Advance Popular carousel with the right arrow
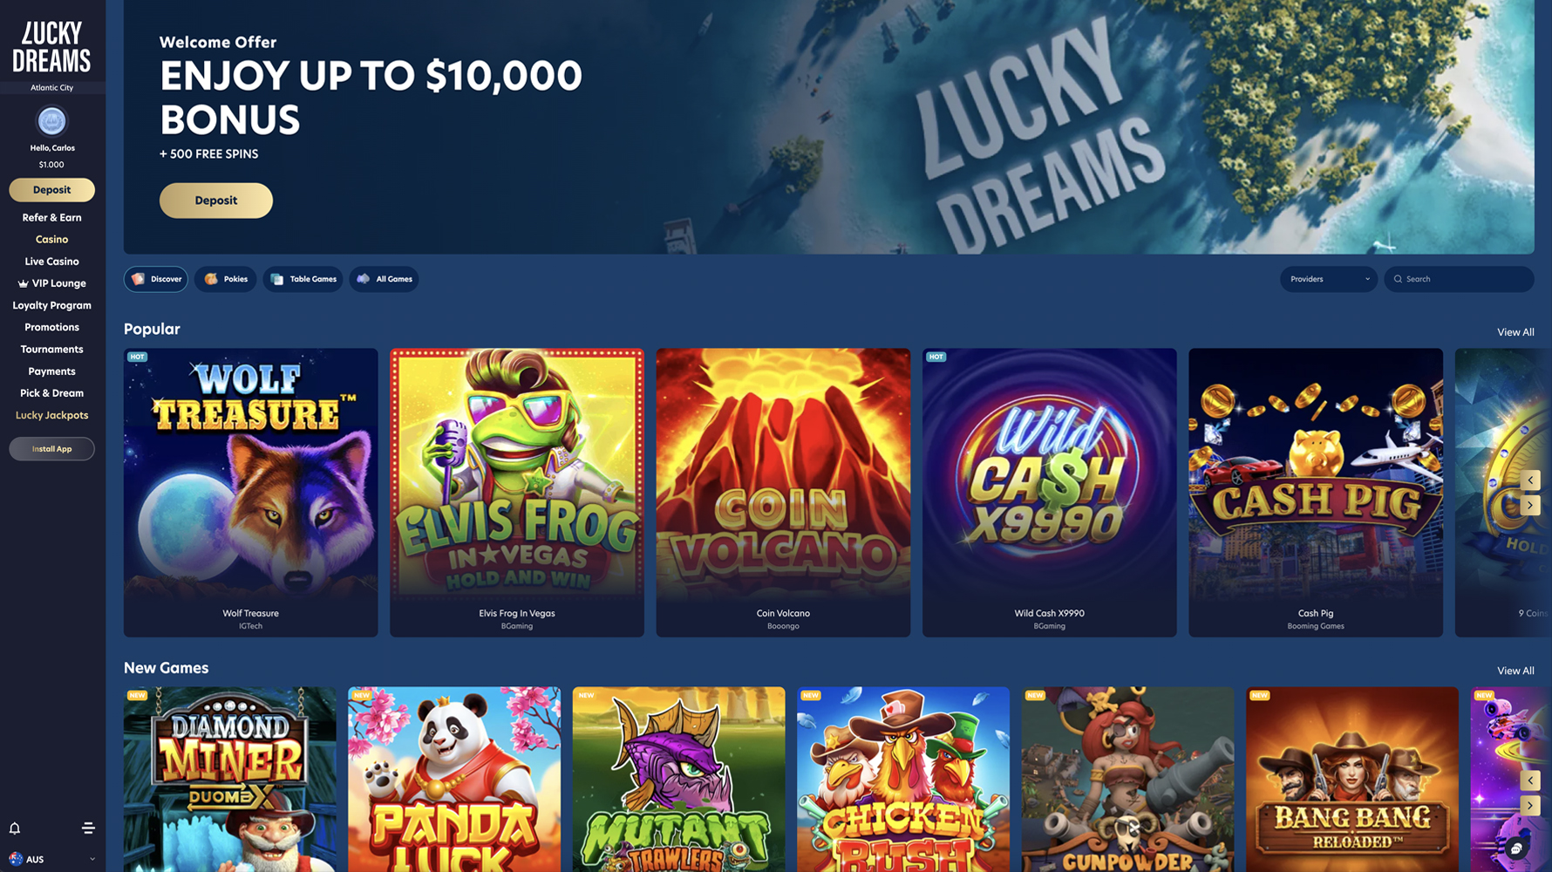This screenshot has width=1552, height=872. pyautogui.click(x=1530, y=506)
